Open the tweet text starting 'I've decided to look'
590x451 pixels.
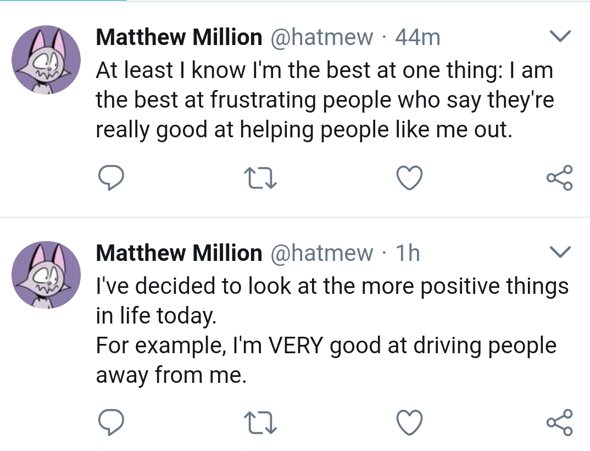(x=330, y=330)
